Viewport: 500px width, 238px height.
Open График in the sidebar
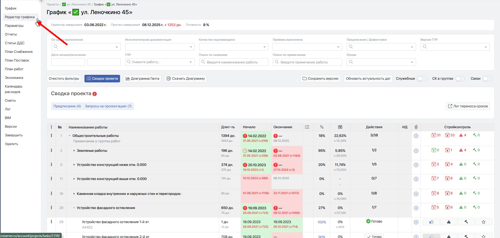click(11, 8)
